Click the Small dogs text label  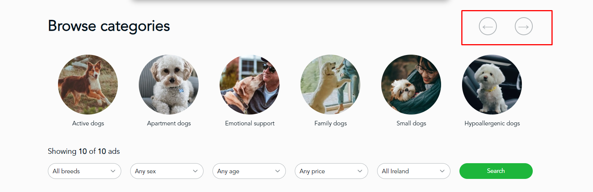click(x=411, y=123)
